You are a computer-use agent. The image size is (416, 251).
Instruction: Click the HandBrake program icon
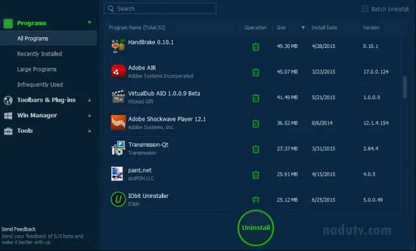(118, 46)
